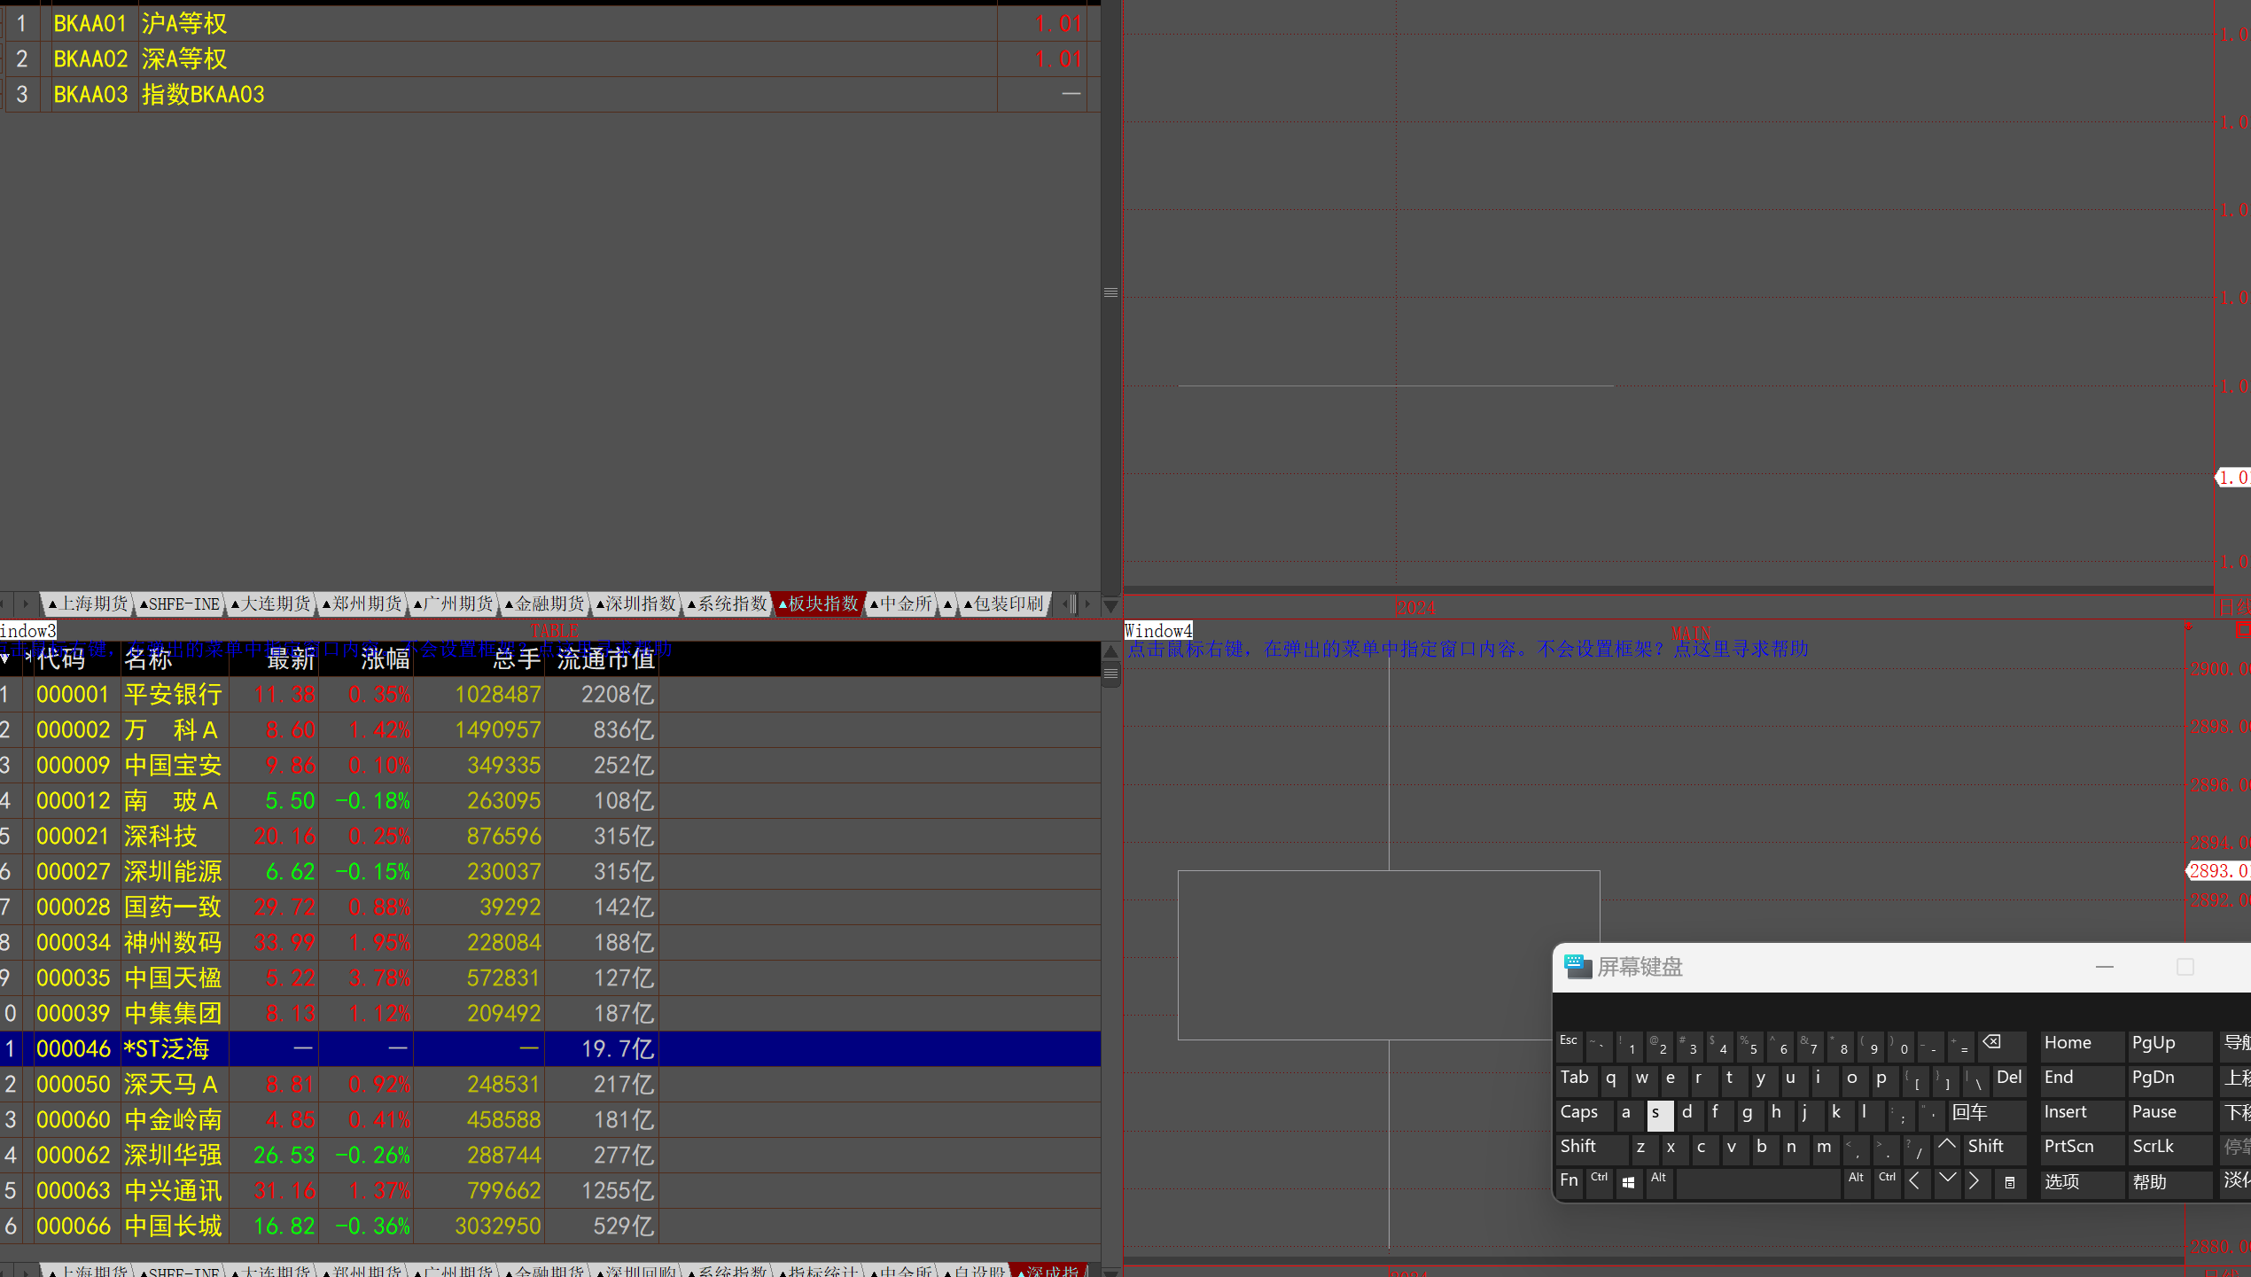Toggle the Alt key right of the spacebar

click(1856, 1183)
